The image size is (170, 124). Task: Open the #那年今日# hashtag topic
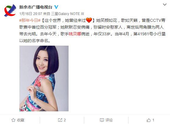[x=30, y=20]
